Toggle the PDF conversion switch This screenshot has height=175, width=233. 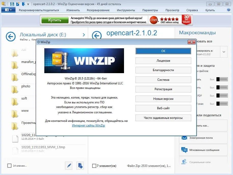coord(222,96)
